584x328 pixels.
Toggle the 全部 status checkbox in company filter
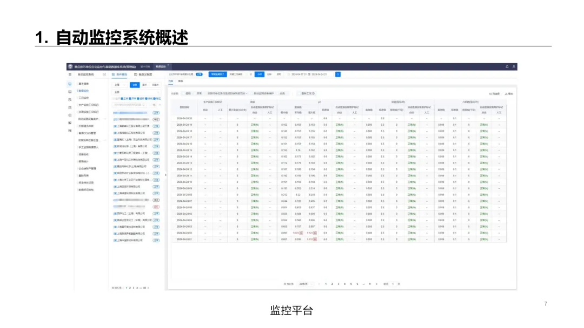click(x=114, y=98)
